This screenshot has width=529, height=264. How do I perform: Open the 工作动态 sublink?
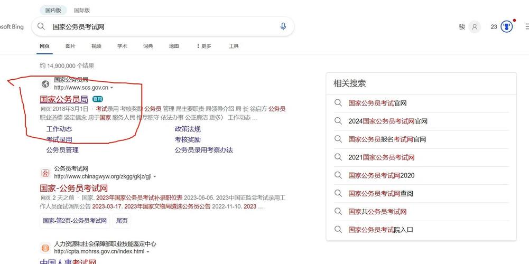(59, 129)
